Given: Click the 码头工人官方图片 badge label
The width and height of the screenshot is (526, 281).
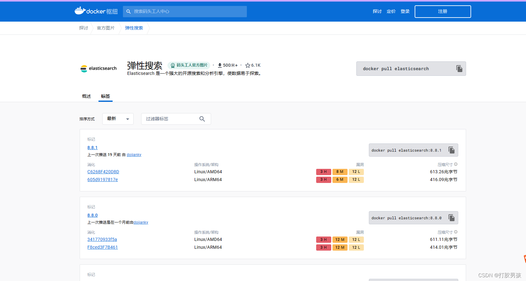Looking at the screenshot, I should pos(192,65).
